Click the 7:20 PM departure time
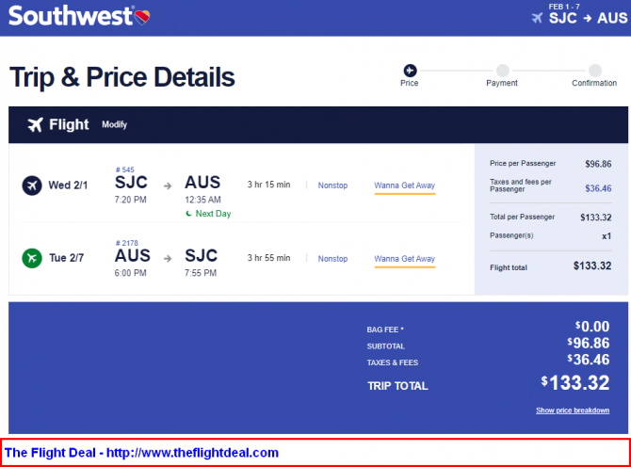This screenshot has width=631, height=467. pyautogui.click(x=130, y=200)
